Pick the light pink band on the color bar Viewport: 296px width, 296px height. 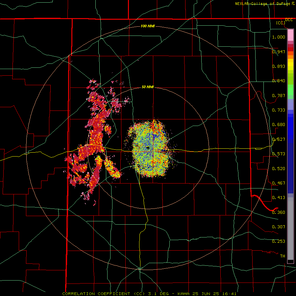(290, 35)
